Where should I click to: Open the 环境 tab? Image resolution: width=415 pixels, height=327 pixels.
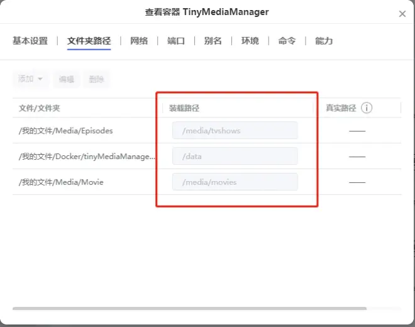coord(250,41)
